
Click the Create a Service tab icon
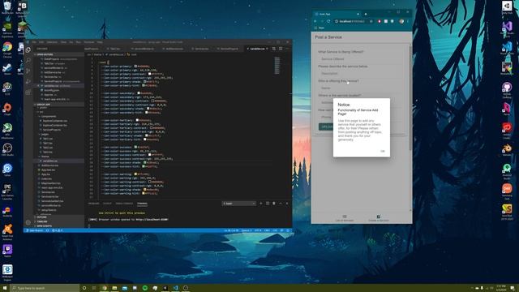(x=379, y=217)
